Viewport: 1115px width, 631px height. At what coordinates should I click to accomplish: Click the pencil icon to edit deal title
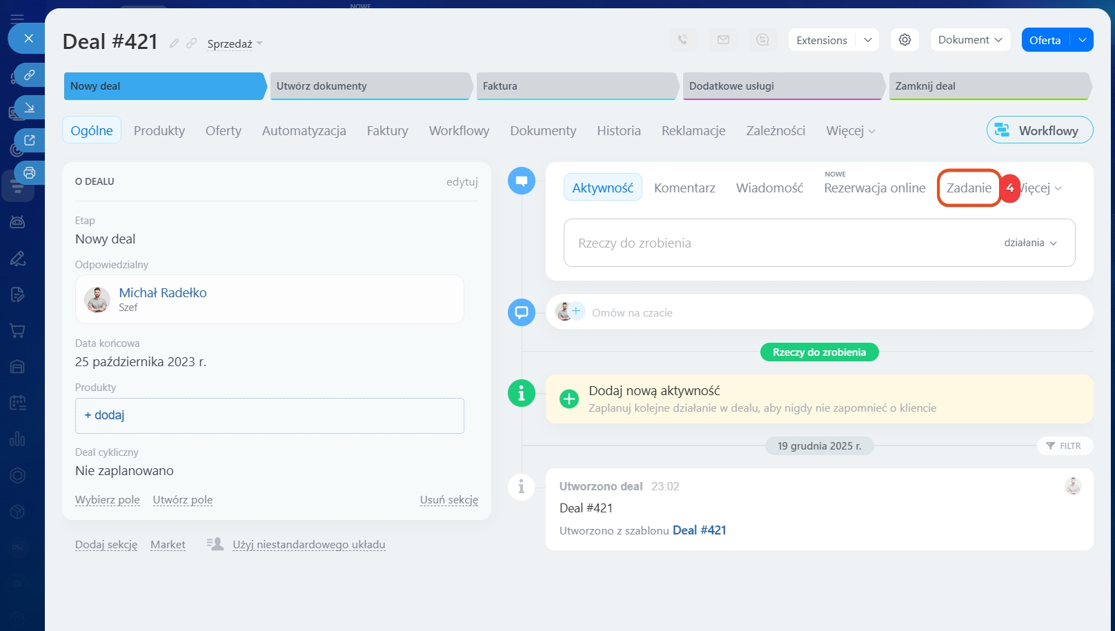(x=175, y=43)
